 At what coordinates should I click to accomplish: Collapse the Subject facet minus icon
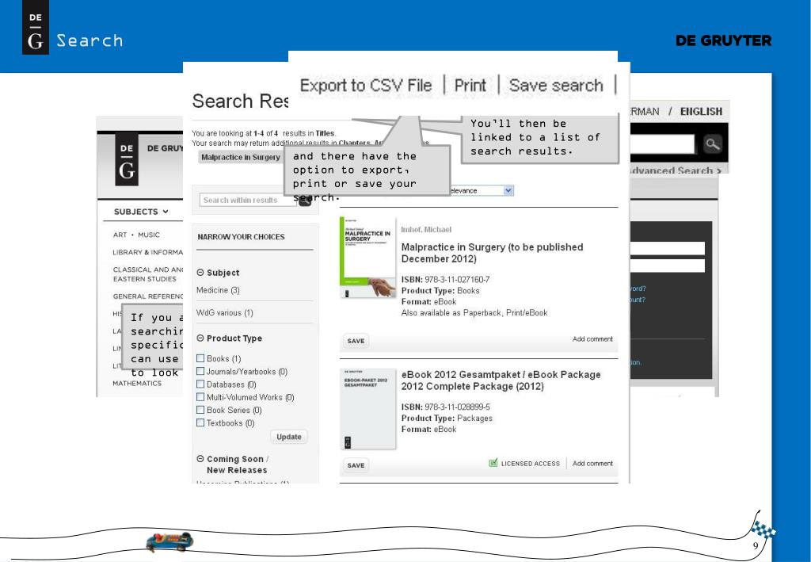click(200, 273)
